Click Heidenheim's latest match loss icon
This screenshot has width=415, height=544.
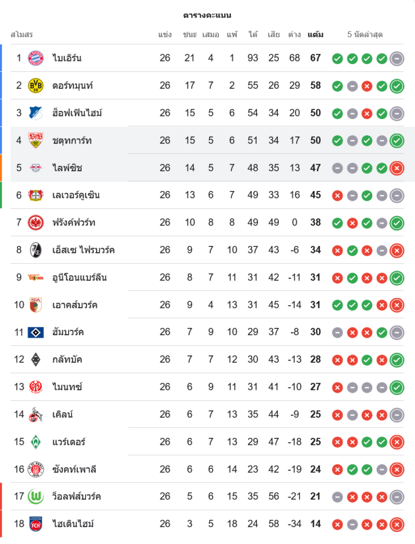coord(397,524)
